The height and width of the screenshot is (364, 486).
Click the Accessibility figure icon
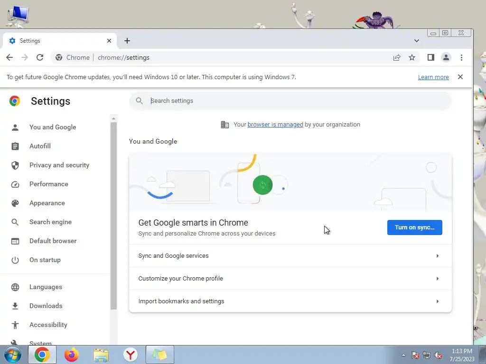(x=15, y=325)
